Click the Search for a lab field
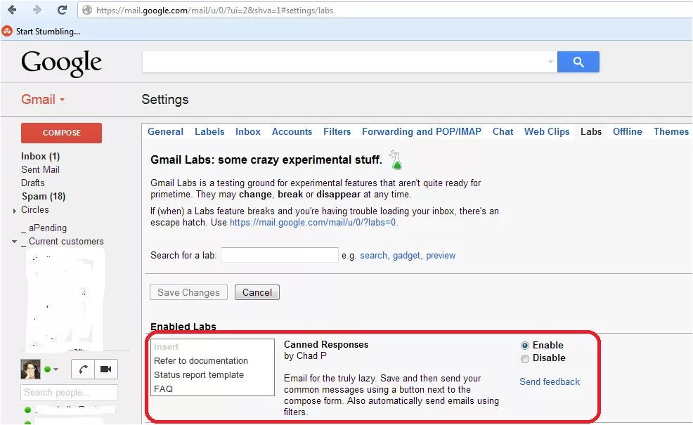This screenshot has width=693, height=425. (280, 255)
